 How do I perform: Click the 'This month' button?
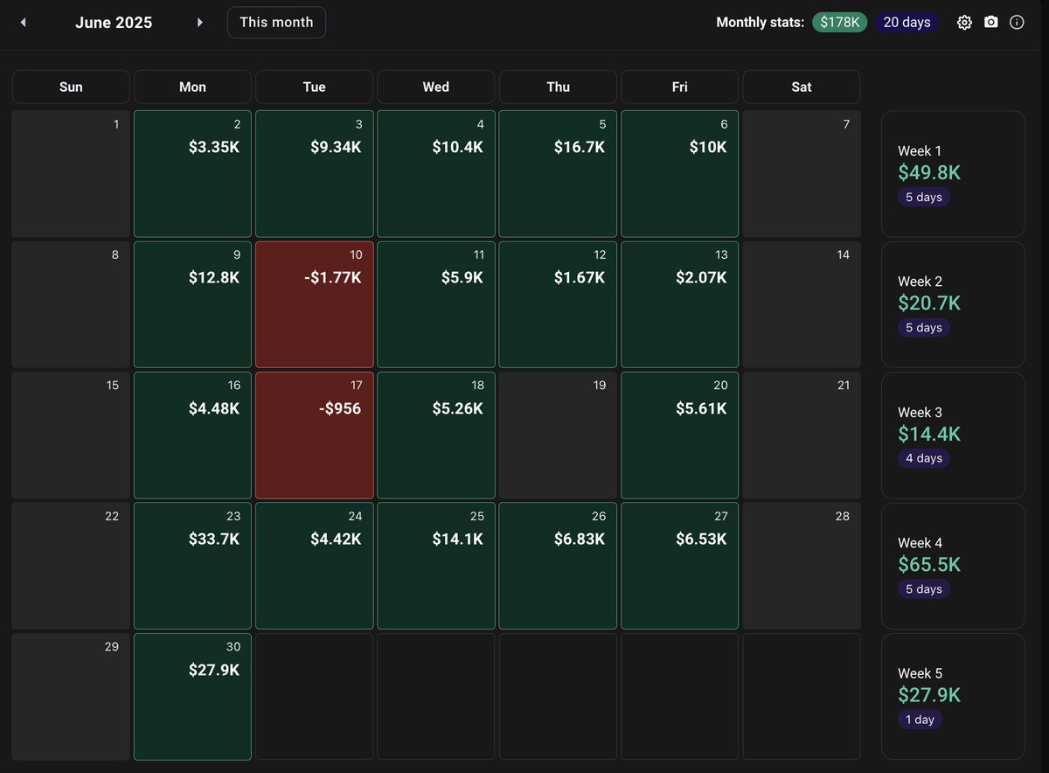coord(276,22)
